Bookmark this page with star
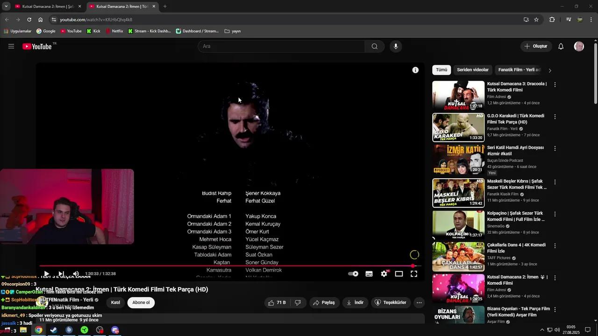This screenshot has width=598, height=336. [536, 20]
